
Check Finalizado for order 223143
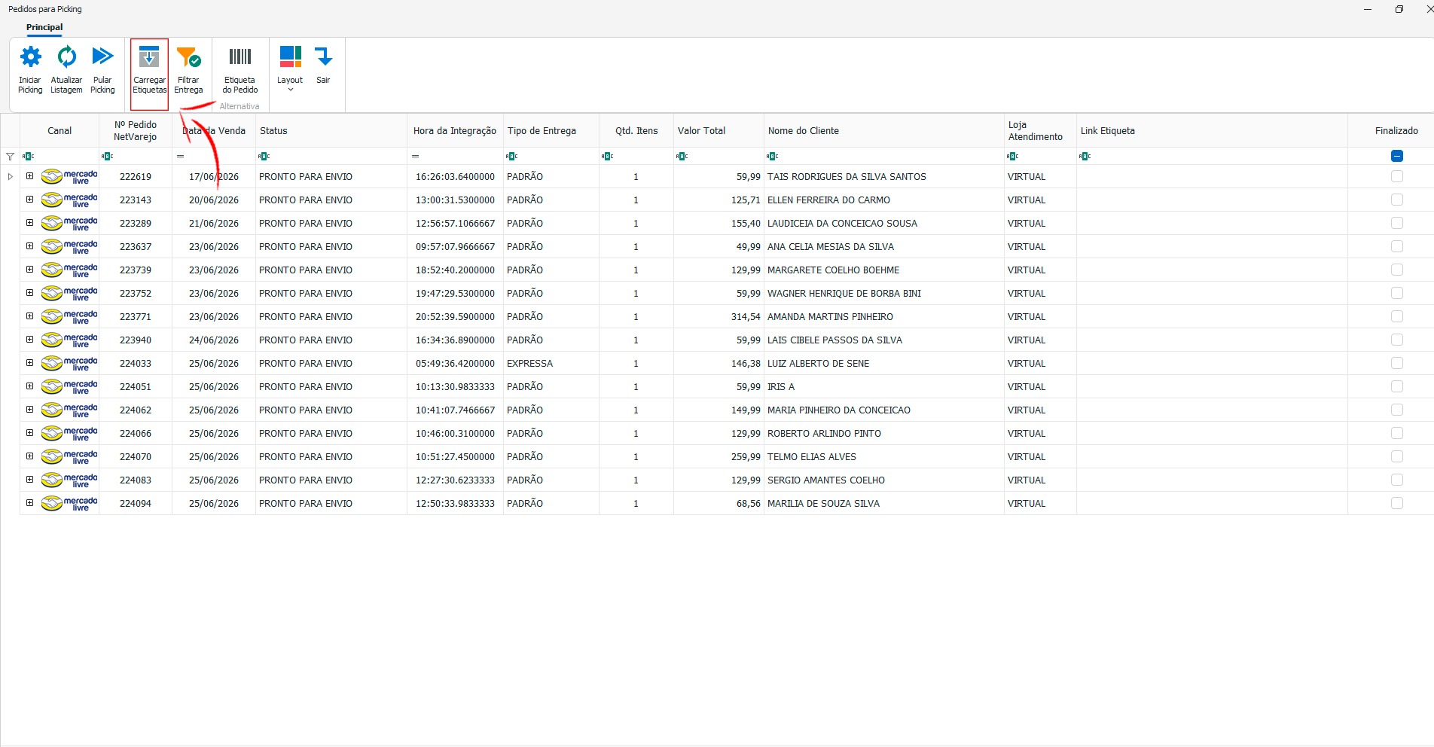(x=1397, y=200)
